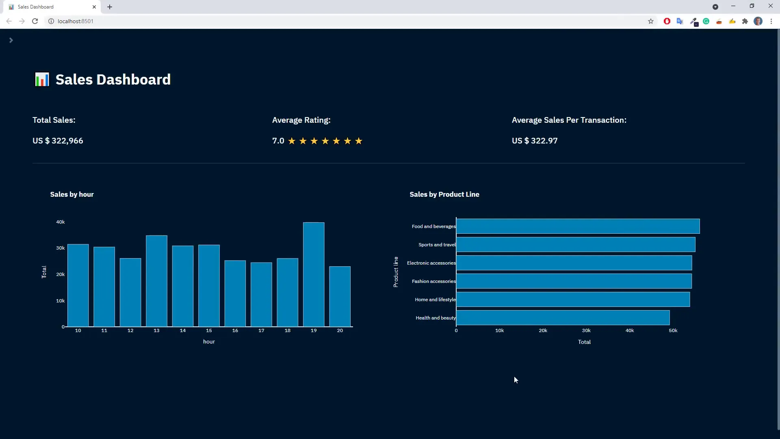Open the Grammarly extension

(x=706, y=21)
